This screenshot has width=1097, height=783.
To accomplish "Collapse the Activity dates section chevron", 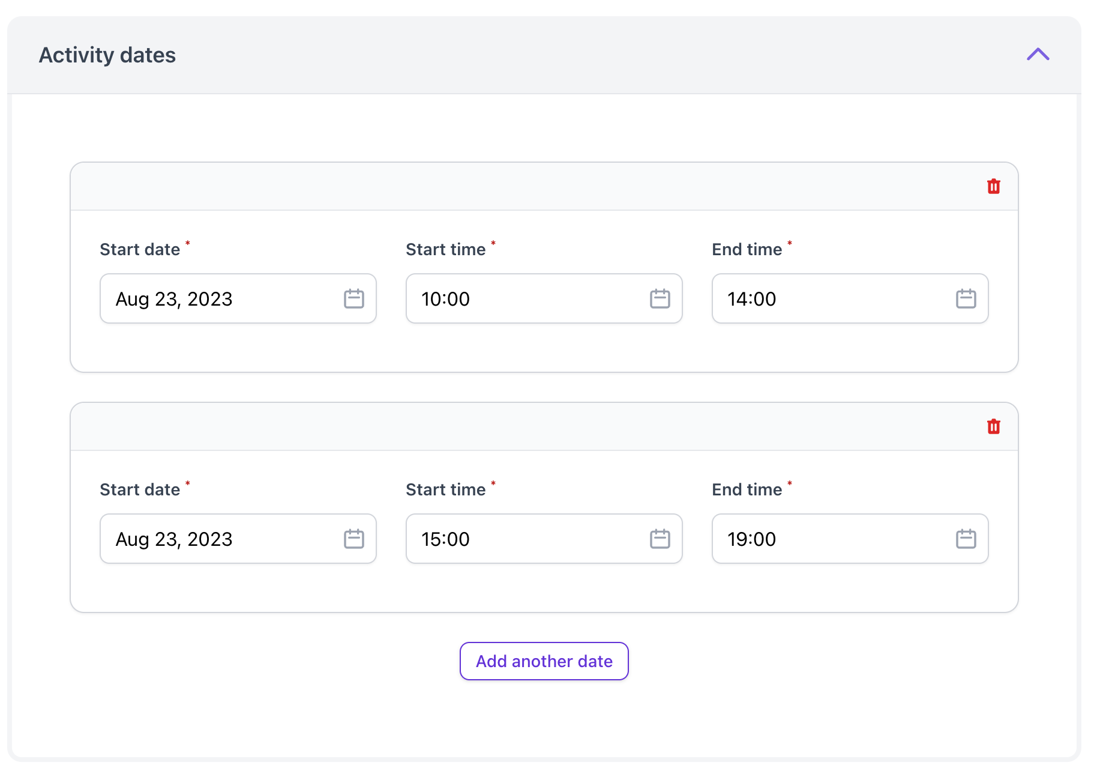I will click(x=1037, y=55).
